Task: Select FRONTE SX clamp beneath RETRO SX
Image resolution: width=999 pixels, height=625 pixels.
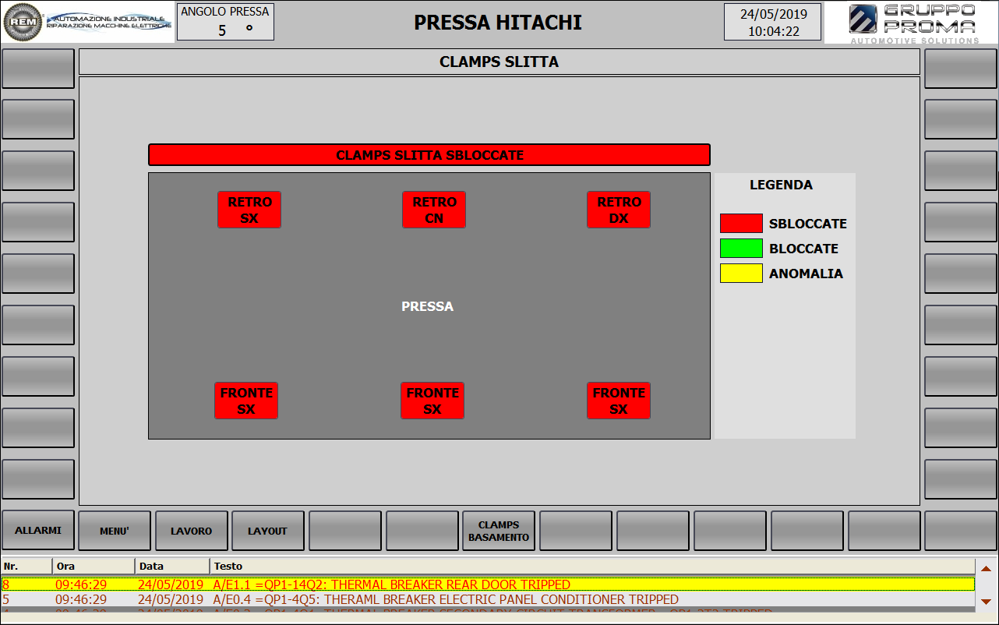Action: point(246,401)
